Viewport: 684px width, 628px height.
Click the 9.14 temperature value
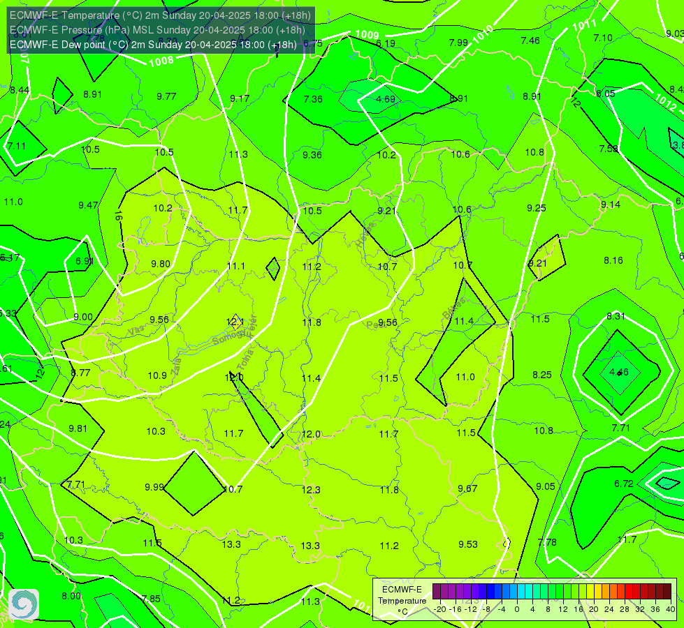610,205
